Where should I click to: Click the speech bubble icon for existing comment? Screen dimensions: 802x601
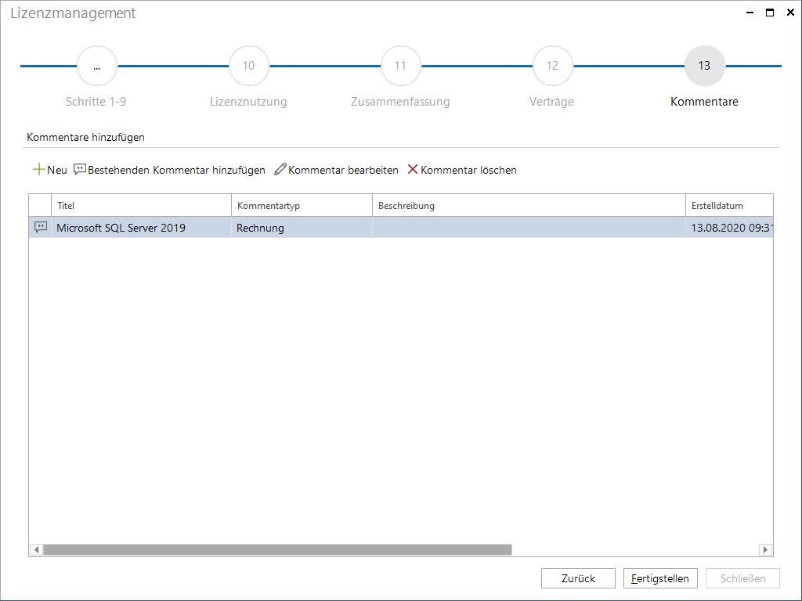pos(80,170)
